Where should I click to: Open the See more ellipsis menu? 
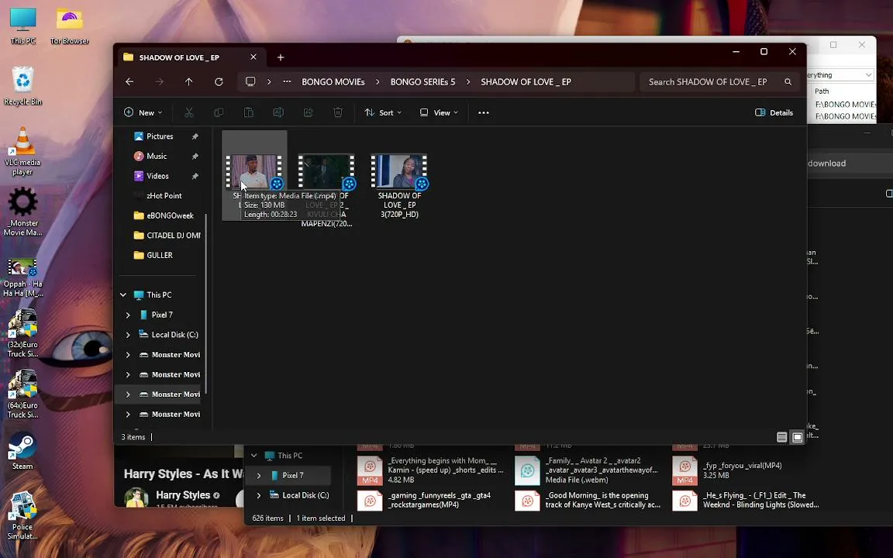(x=484, y=112)
